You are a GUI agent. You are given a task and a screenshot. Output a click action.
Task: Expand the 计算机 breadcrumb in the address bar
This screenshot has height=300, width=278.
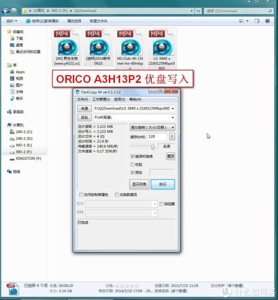click(48, 11)
